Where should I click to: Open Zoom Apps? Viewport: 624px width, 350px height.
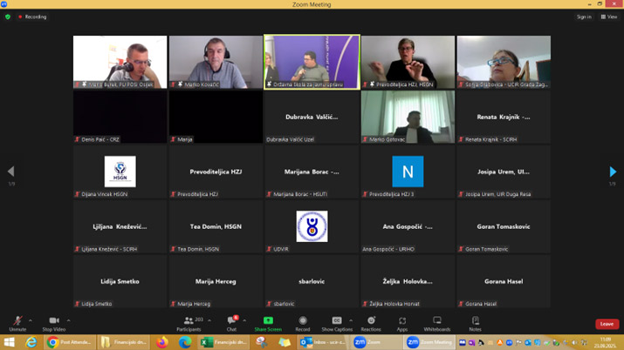click(x=402, y=322)
